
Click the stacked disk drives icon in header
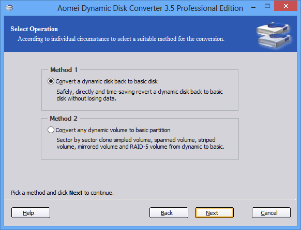tap(274, 35)
